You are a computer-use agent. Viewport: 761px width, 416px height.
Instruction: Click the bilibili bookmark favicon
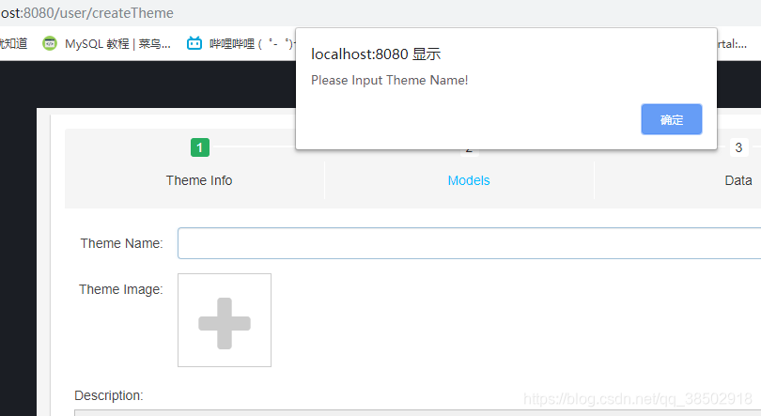[194, 43]
